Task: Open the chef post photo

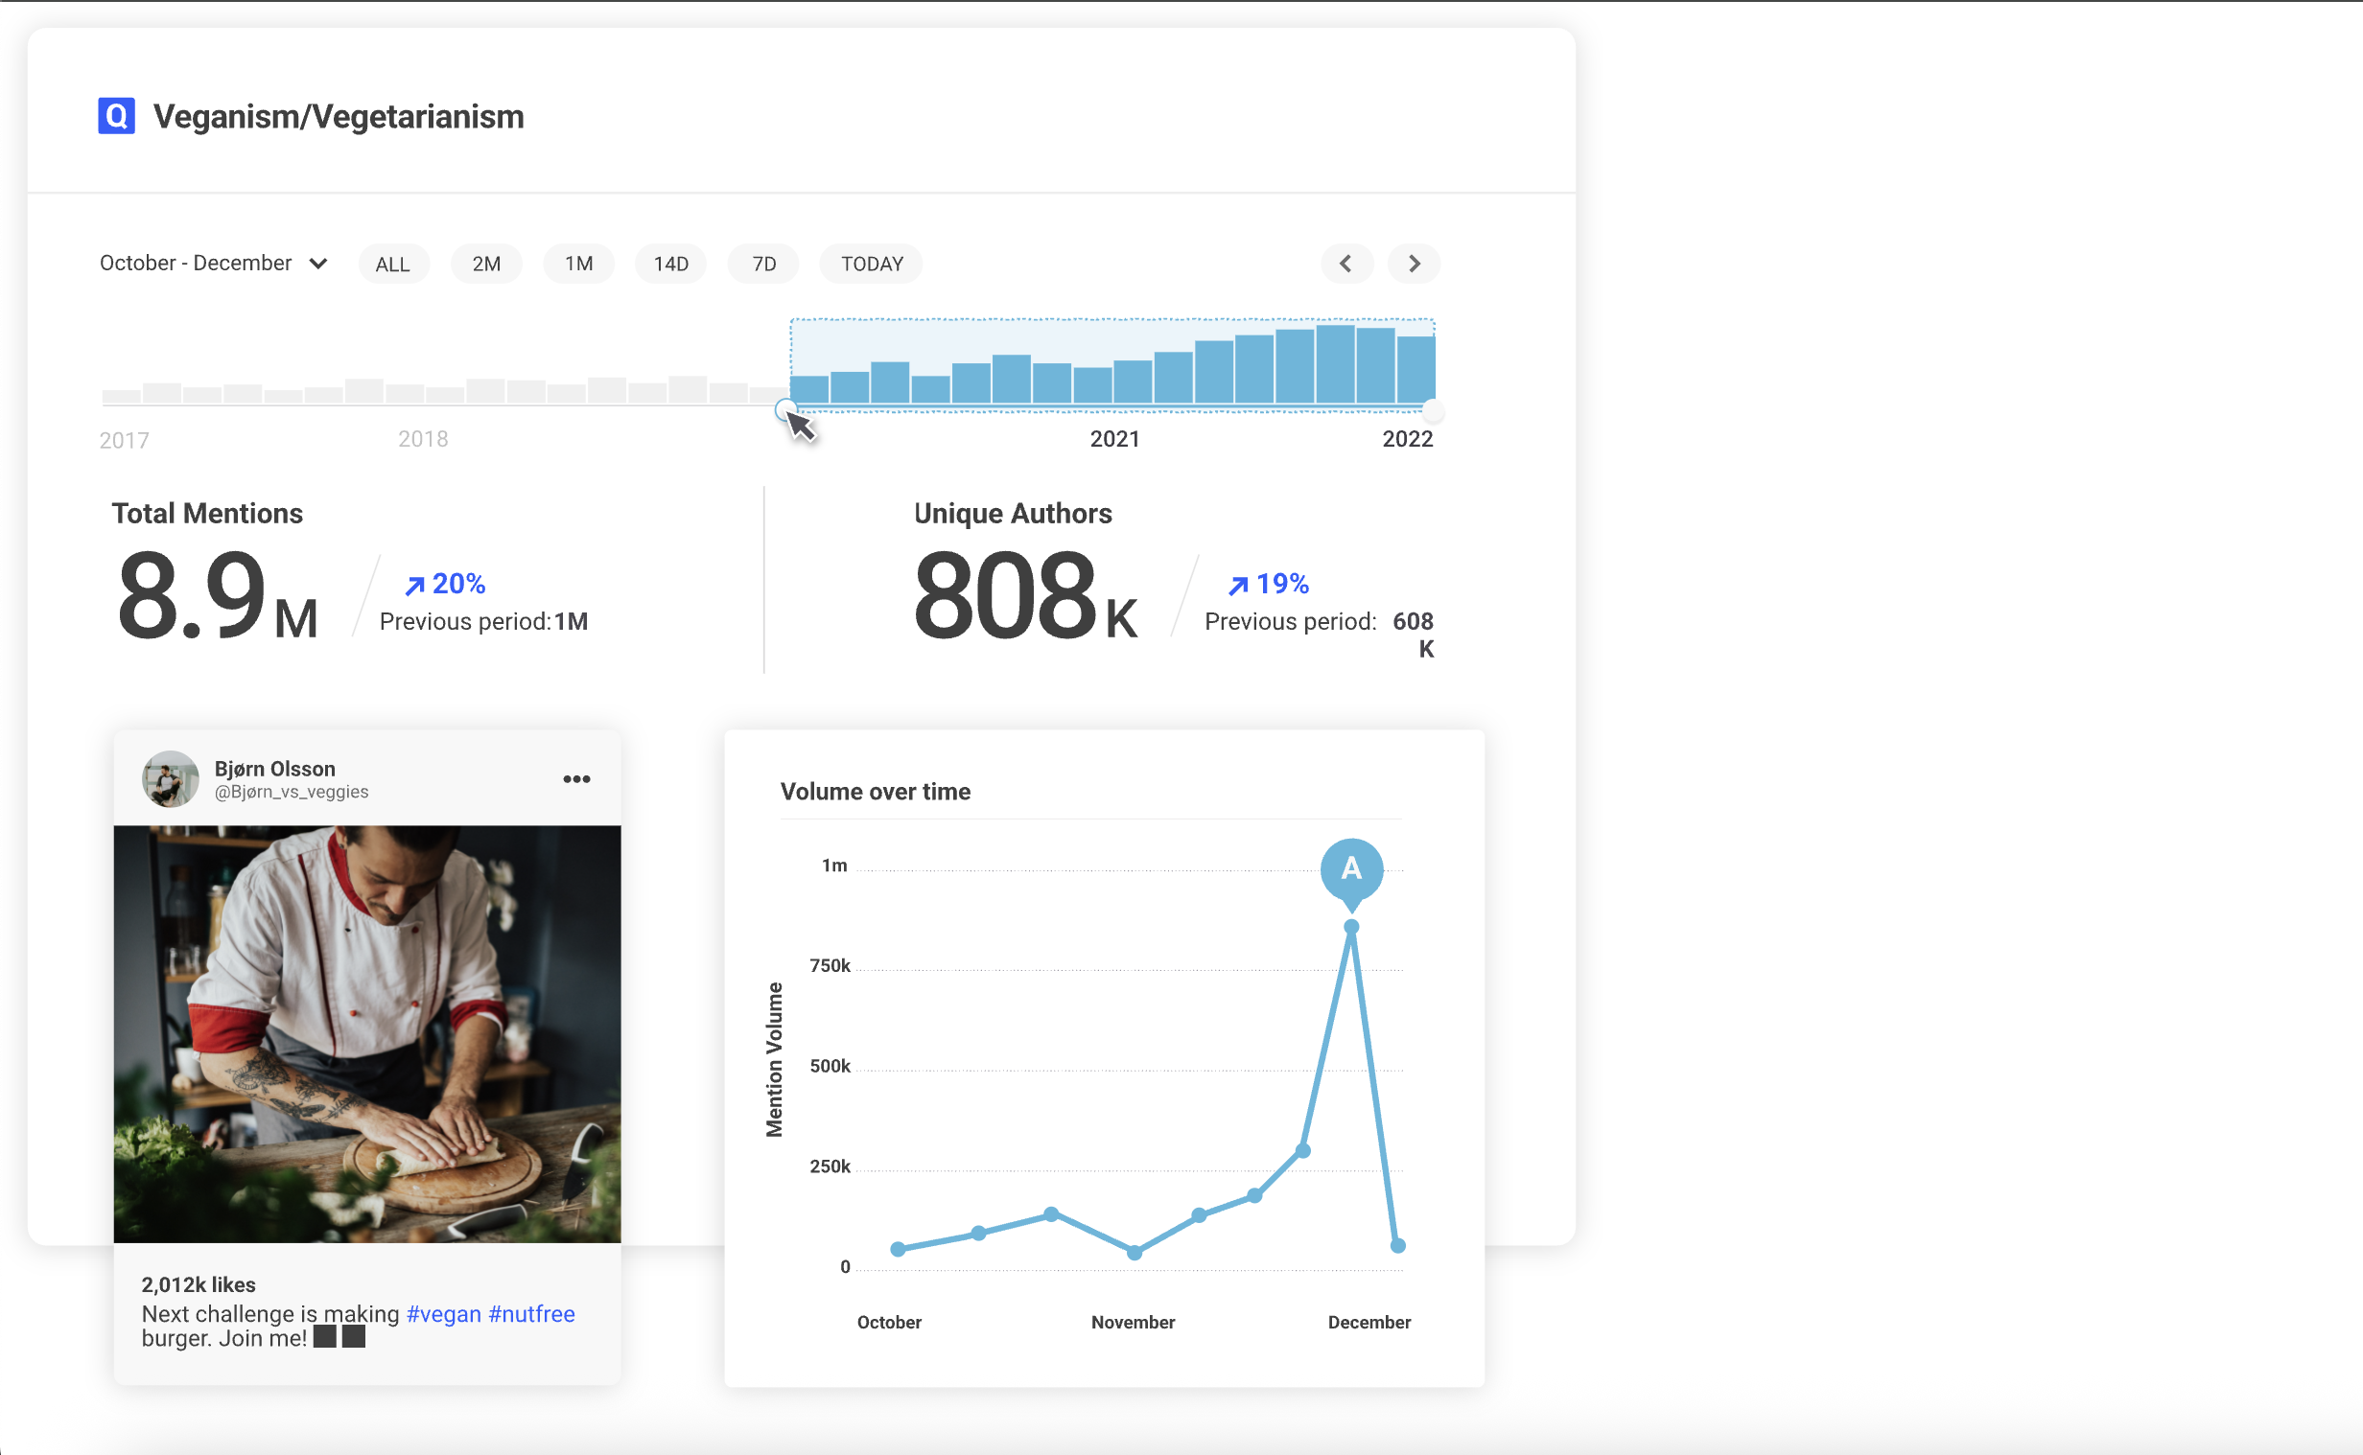Action: [x=366, y=1033]
